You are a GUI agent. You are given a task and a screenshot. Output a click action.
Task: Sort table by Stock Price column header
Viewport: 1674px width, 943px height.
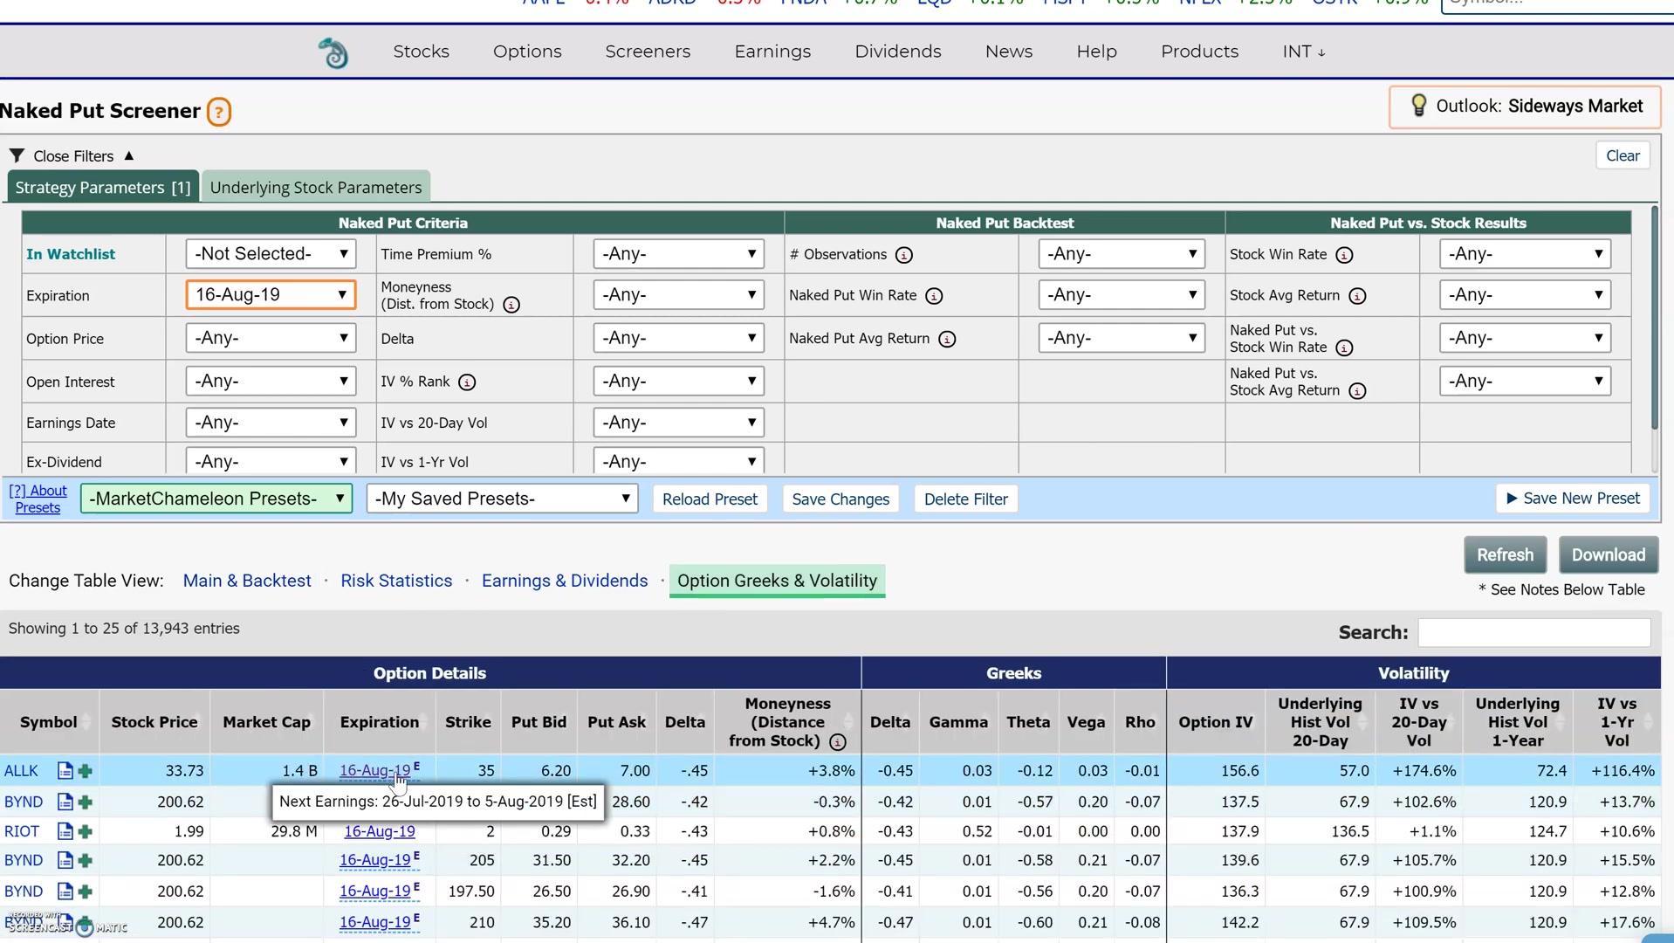point(154,722)
